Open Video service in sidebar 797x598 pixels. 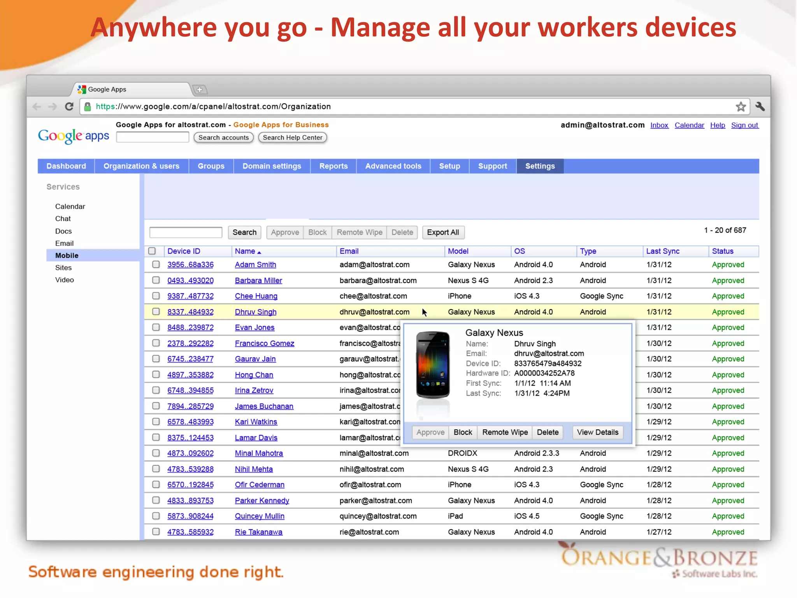pos(65,280)
